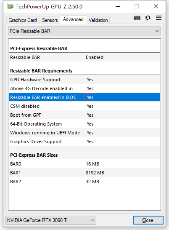This screenshot has height=230, width=169.
Task: Open the NVIDIA GeForce RTX 3060 Ti selector
Action: pyautogui.click(x=51, y=220)
